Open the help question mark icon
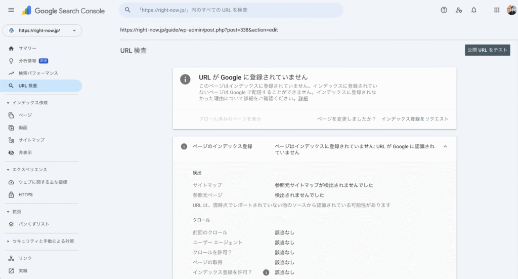Image resolution: width=518 pixels, height=279 pixels. click(444, 10)
